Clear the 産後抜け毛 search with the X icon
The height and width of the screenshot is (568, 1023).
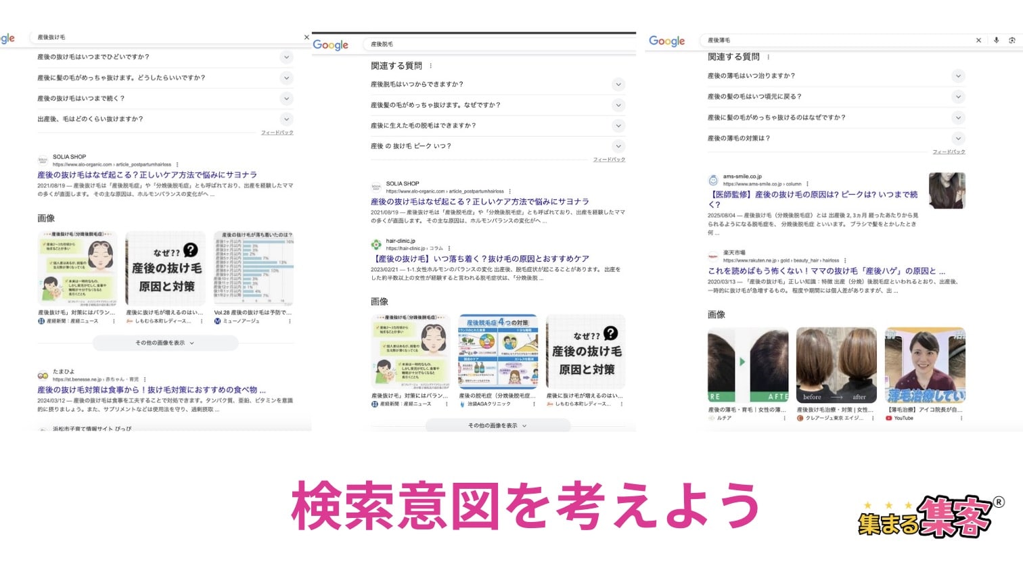(x=306, y=37)
